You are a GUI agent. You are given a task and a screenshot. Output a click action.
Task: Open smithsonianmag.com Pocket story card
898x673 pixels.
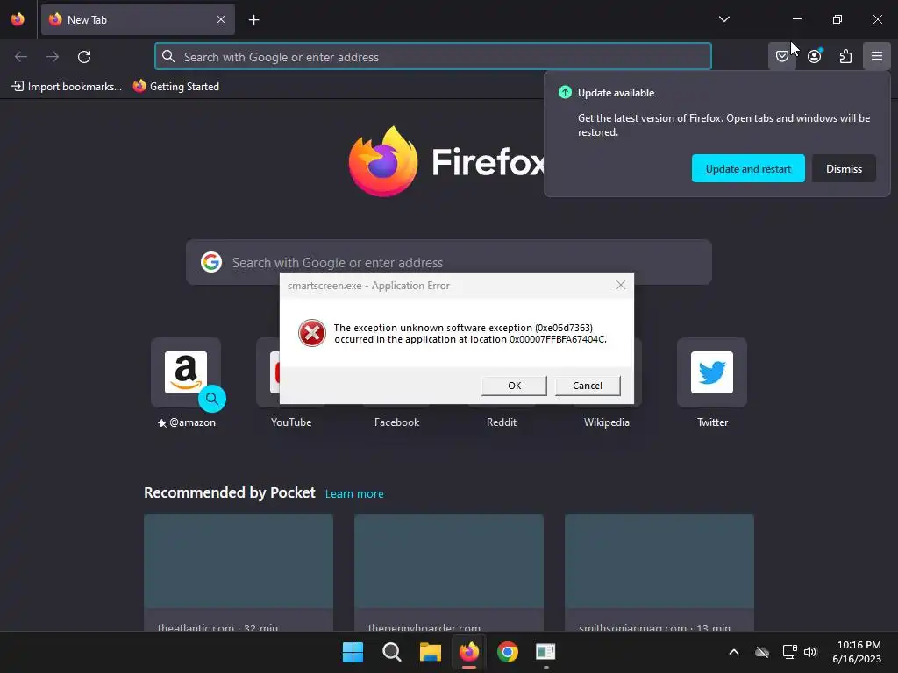659,572
